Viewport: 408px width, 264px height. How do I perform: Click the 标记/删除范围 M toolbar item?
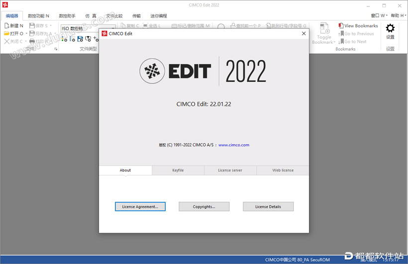click(191, 26)
